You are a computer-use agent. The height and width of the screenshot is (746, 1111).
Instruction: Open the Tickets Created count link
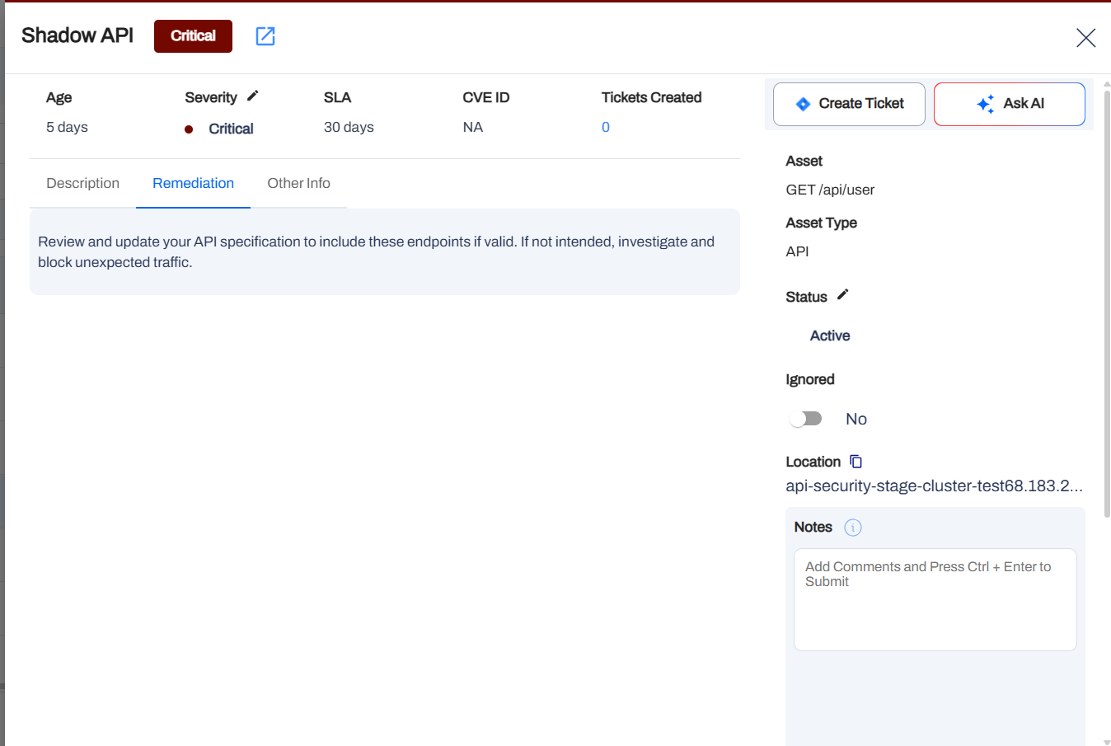click(606, 127)
